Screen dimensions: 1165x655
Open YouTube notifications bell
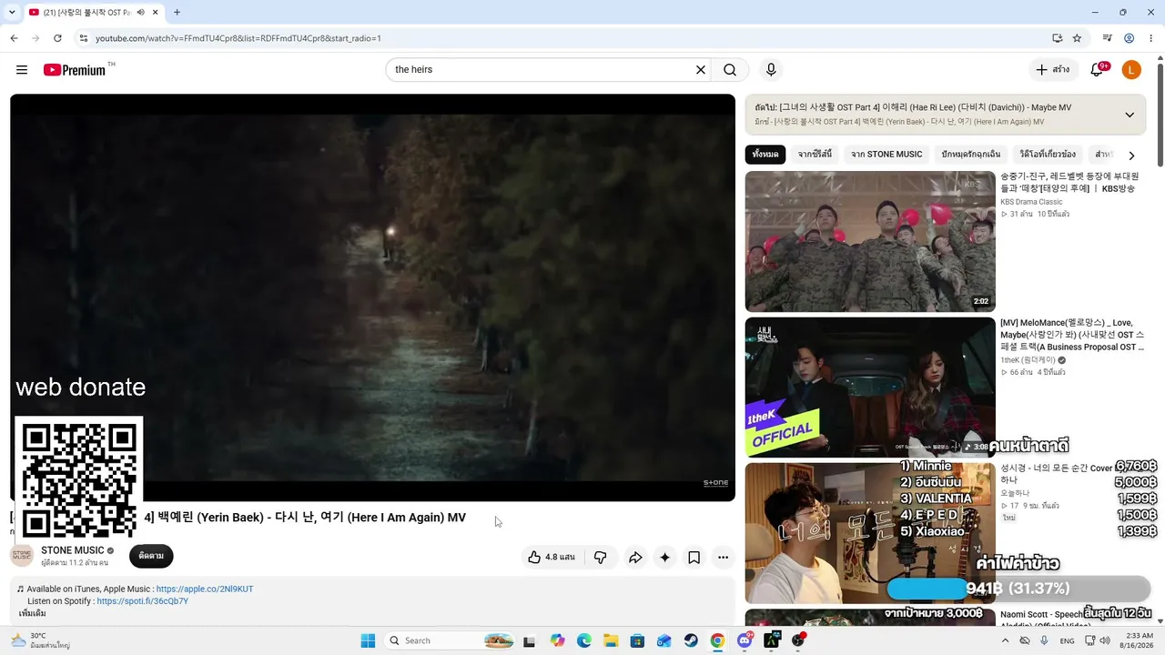coord(1098,70)
